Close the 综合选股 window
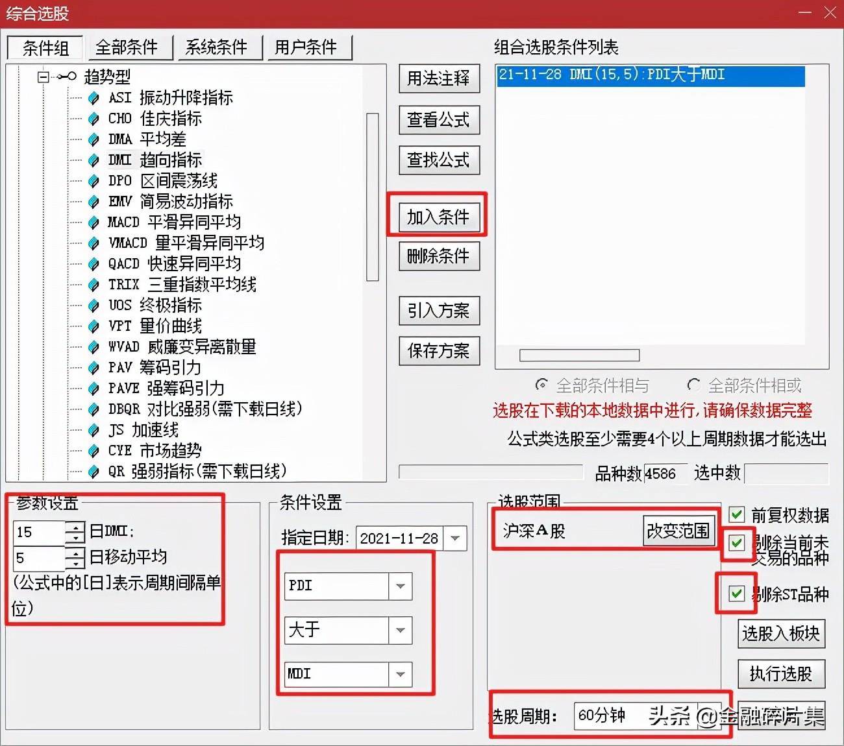 [x=830, y=13]
